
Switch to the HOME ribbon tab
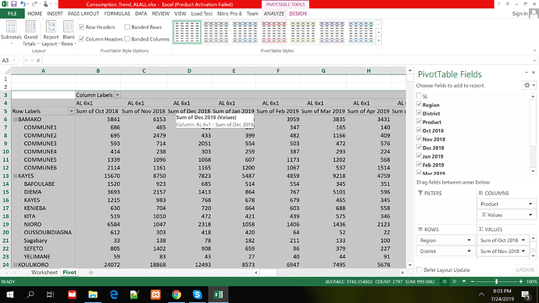34,14
